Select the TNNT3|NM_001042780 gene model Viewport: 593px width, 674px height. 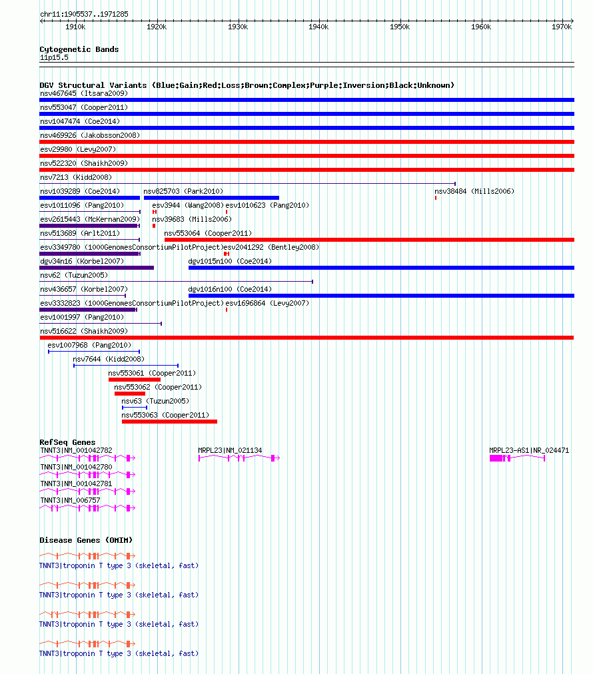pos(87,475)
